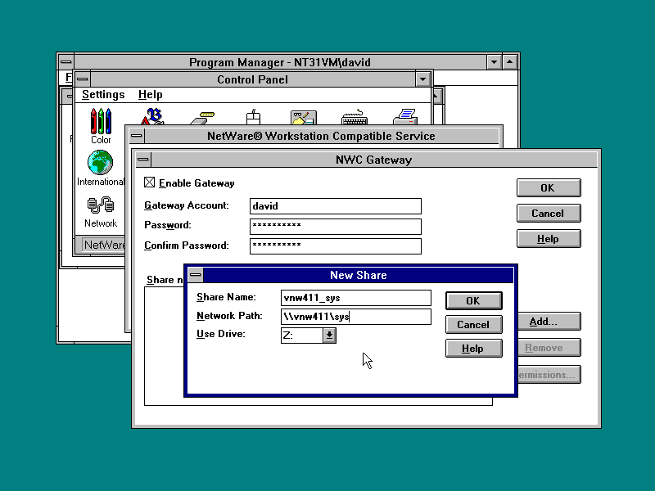Open the Control Panel system menu box
Screen dimensions: 655x491
click(83, 79)
